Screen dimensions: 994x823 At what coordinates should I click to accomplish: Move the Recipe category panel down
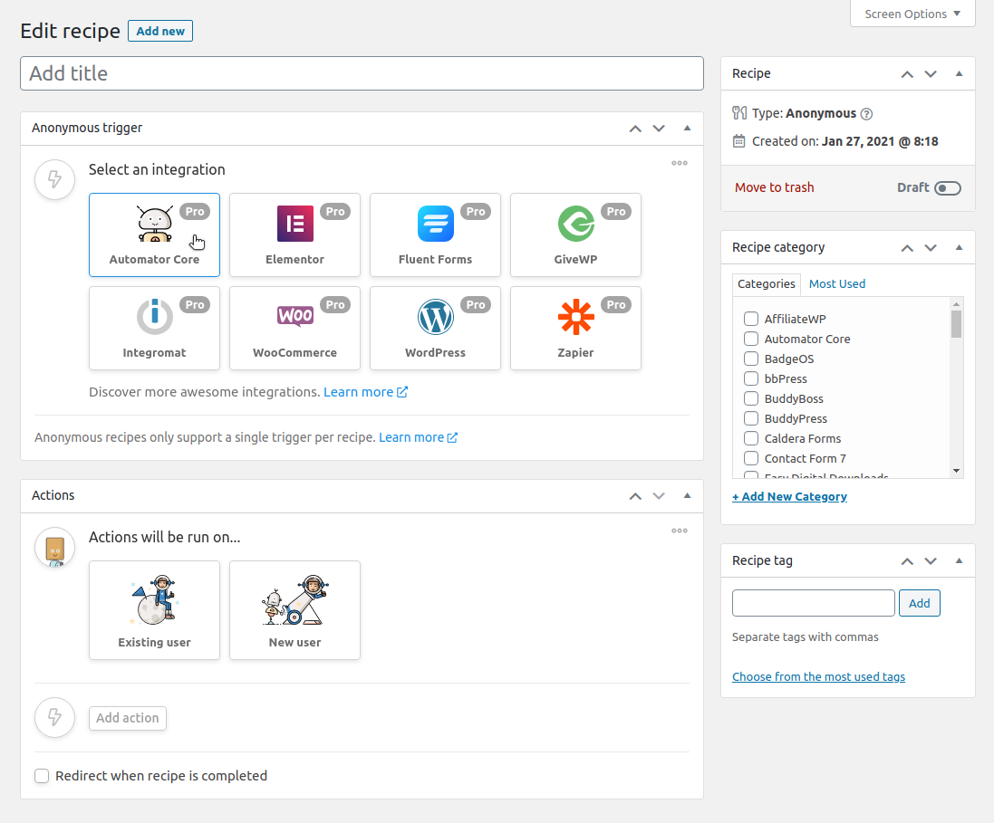pos(931,248)
